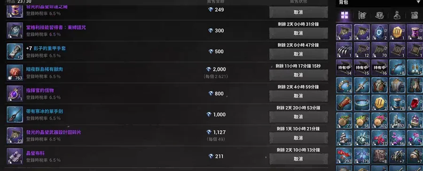Select the 帶有寒冰的單手劍 sword icon
Screen dimensions: 423x171
click(15, 114)
